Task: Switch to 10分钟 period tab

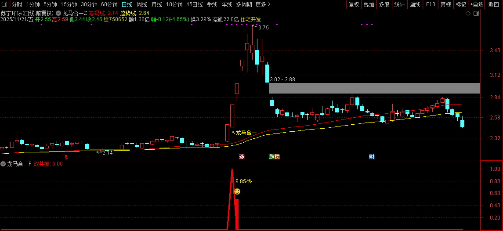Action: pos(174,4)
